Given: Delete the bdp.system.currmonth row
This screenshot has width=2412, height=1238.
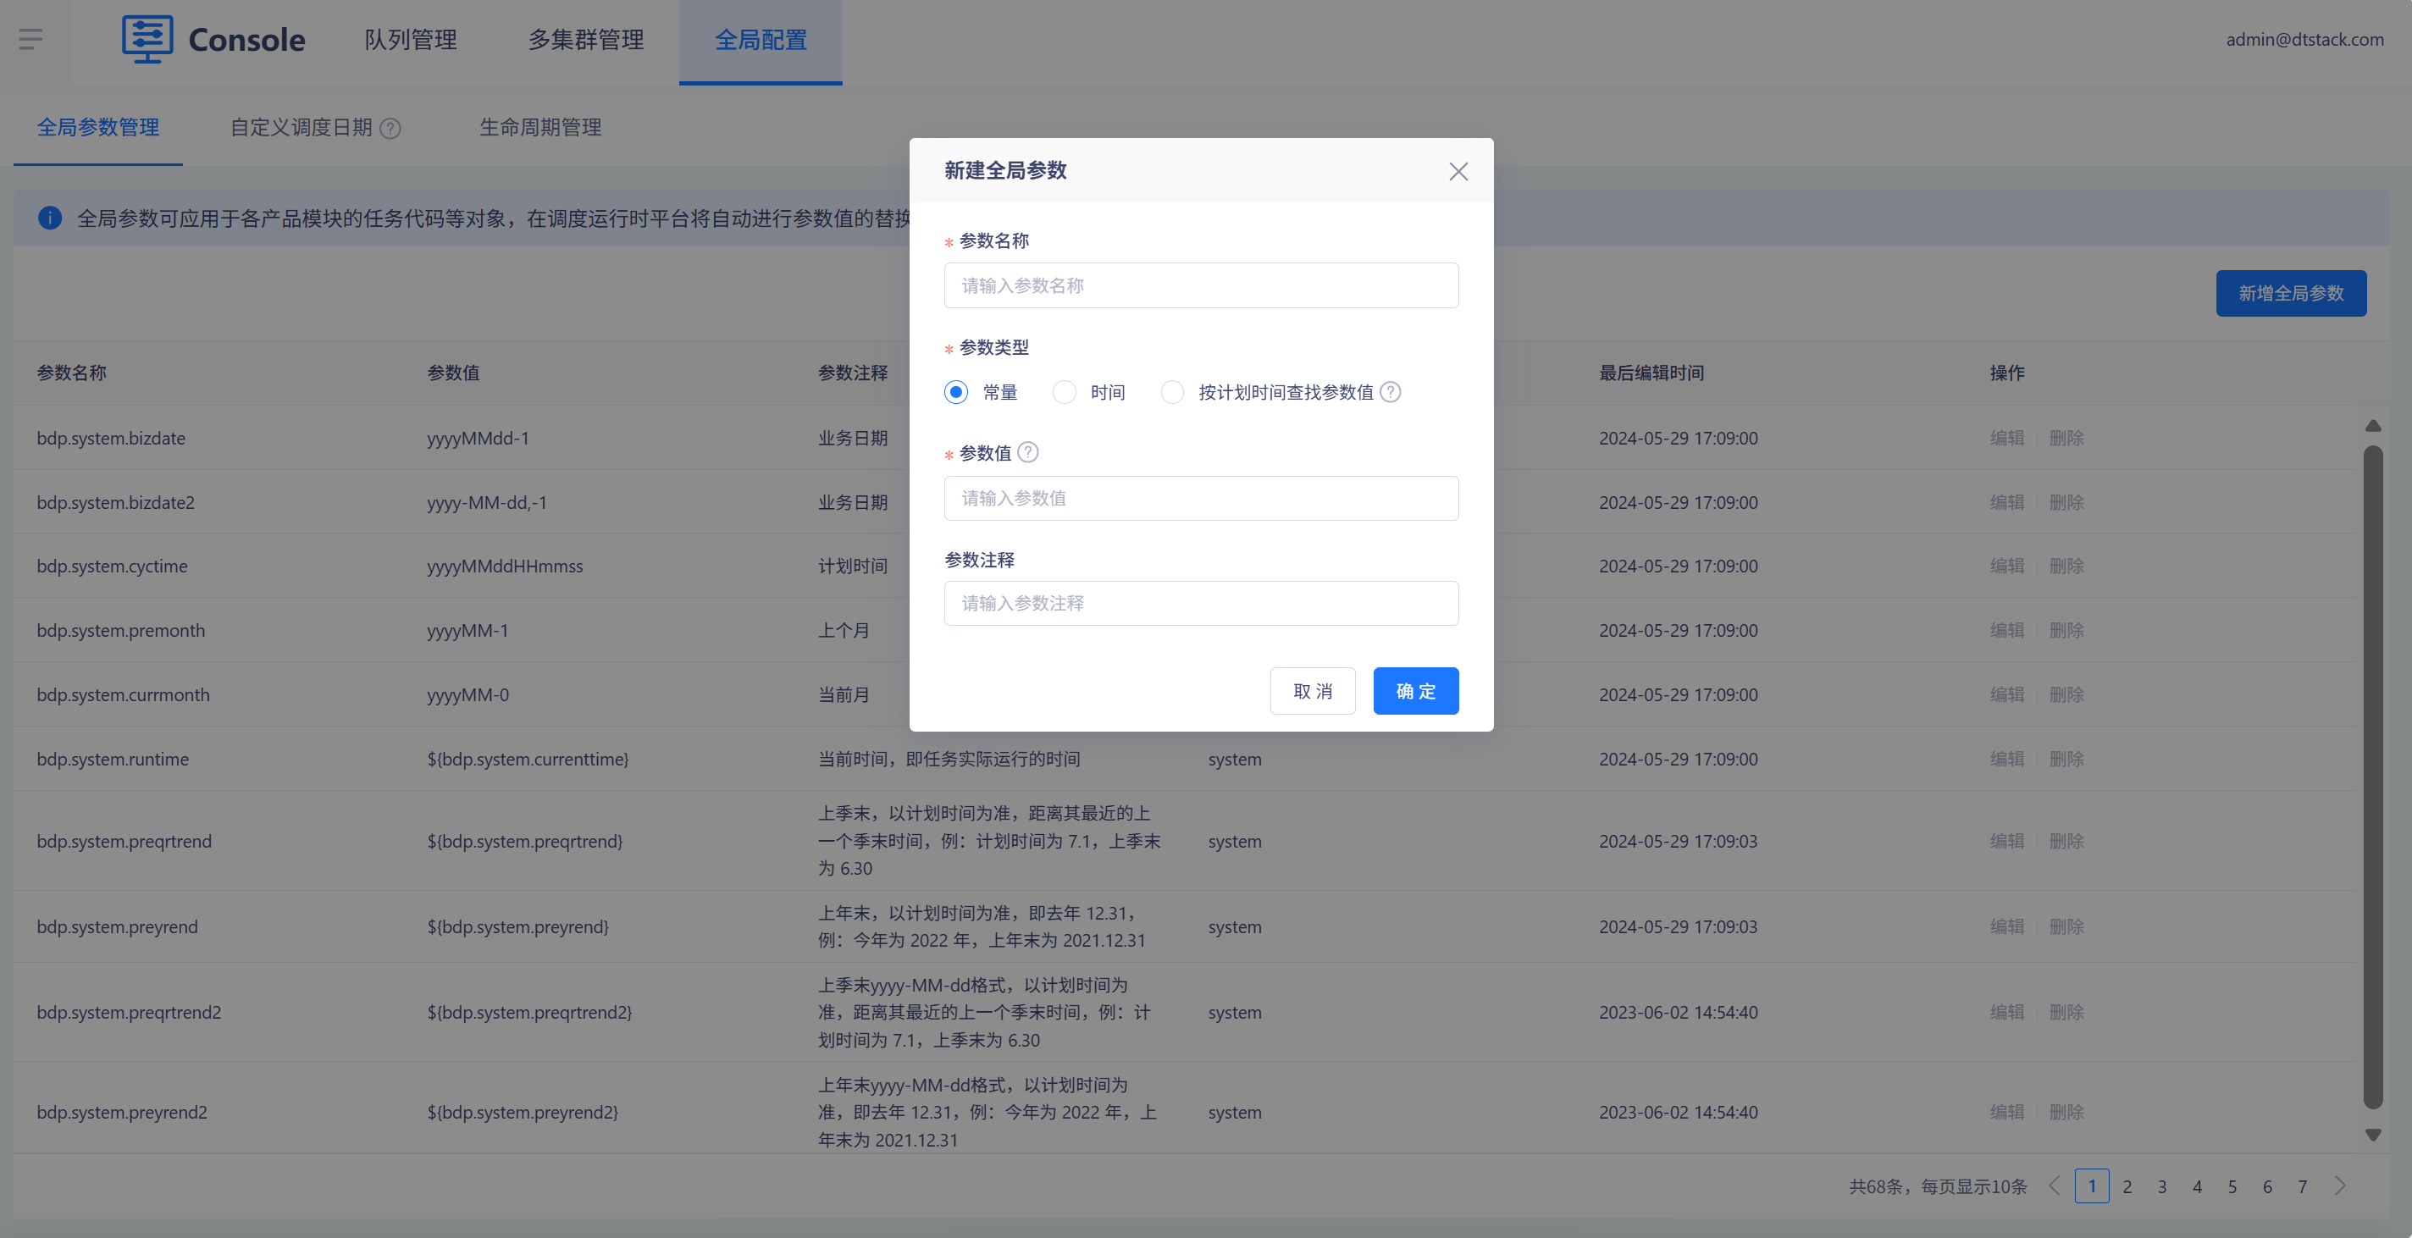Looking at the screenshot, I should [2066, 695].
